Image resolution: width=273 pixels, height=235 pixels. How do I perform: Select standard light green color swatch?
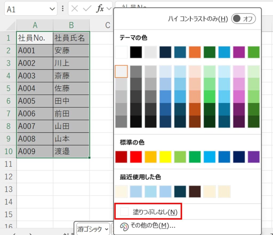point(180,157)
